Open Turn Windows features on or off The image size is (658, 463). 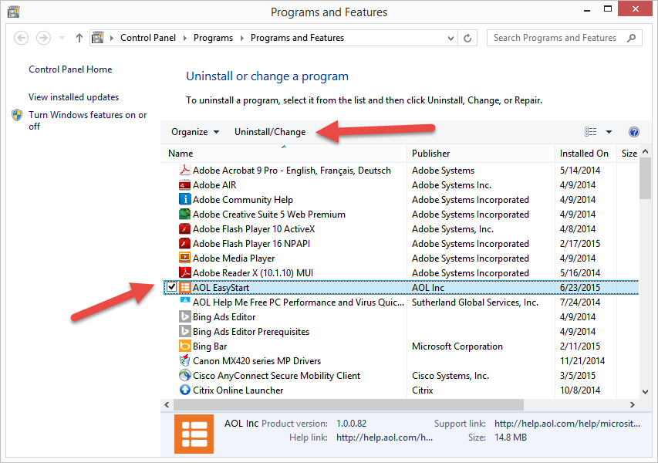88,120
